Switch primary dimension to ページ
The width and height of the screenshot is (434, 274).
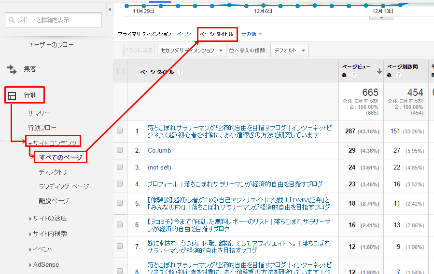(x=184, y=34)
